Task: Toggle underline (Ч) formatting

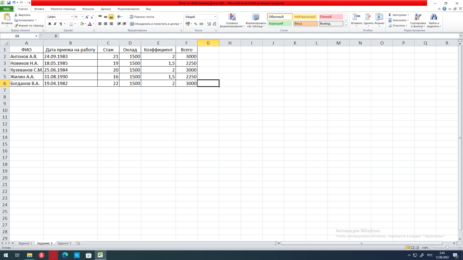Action: coord(61,24)
